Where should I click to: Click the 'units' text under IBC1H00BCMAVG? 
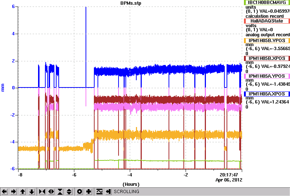coord(251,7)
